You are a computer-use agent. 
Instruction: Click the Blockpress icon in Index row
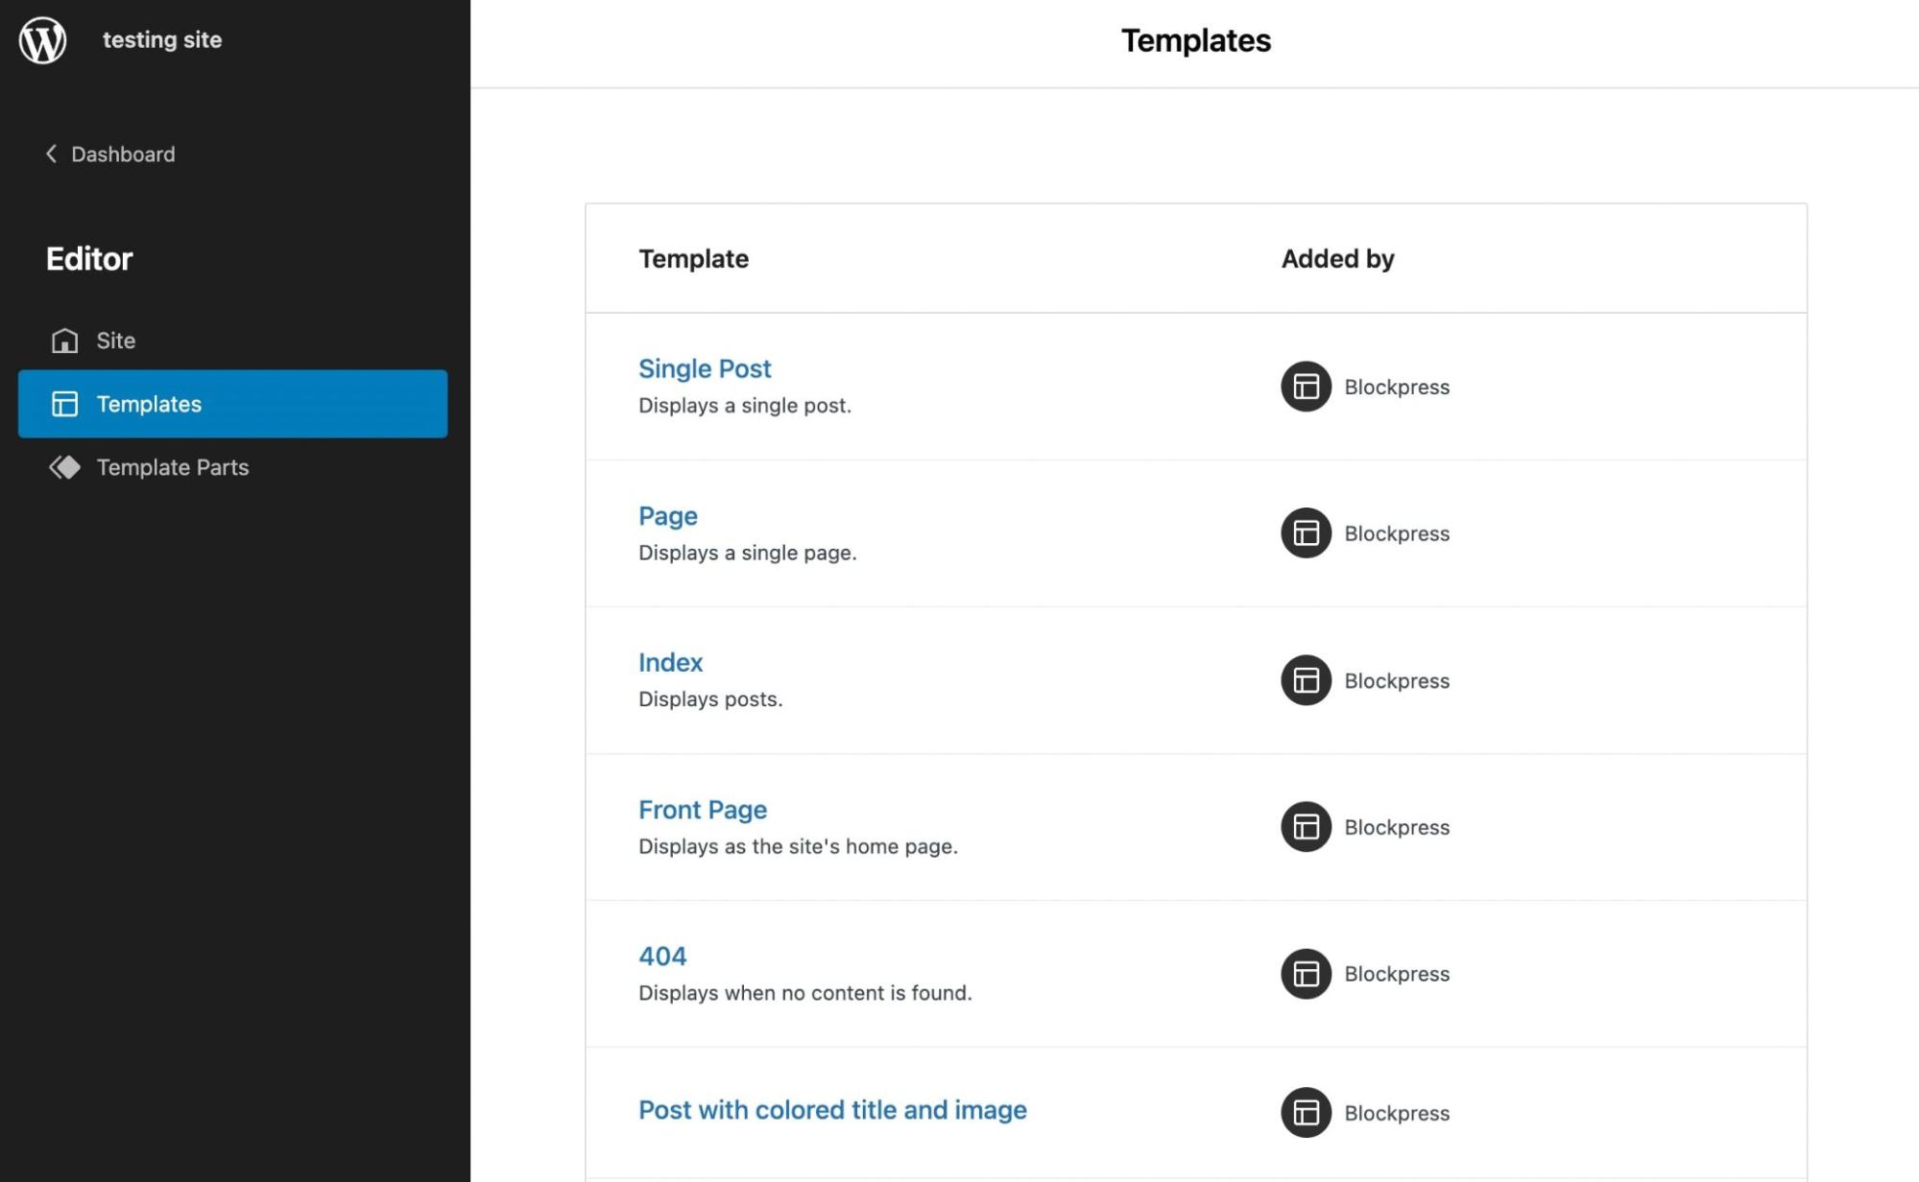tap(1306, 680)
